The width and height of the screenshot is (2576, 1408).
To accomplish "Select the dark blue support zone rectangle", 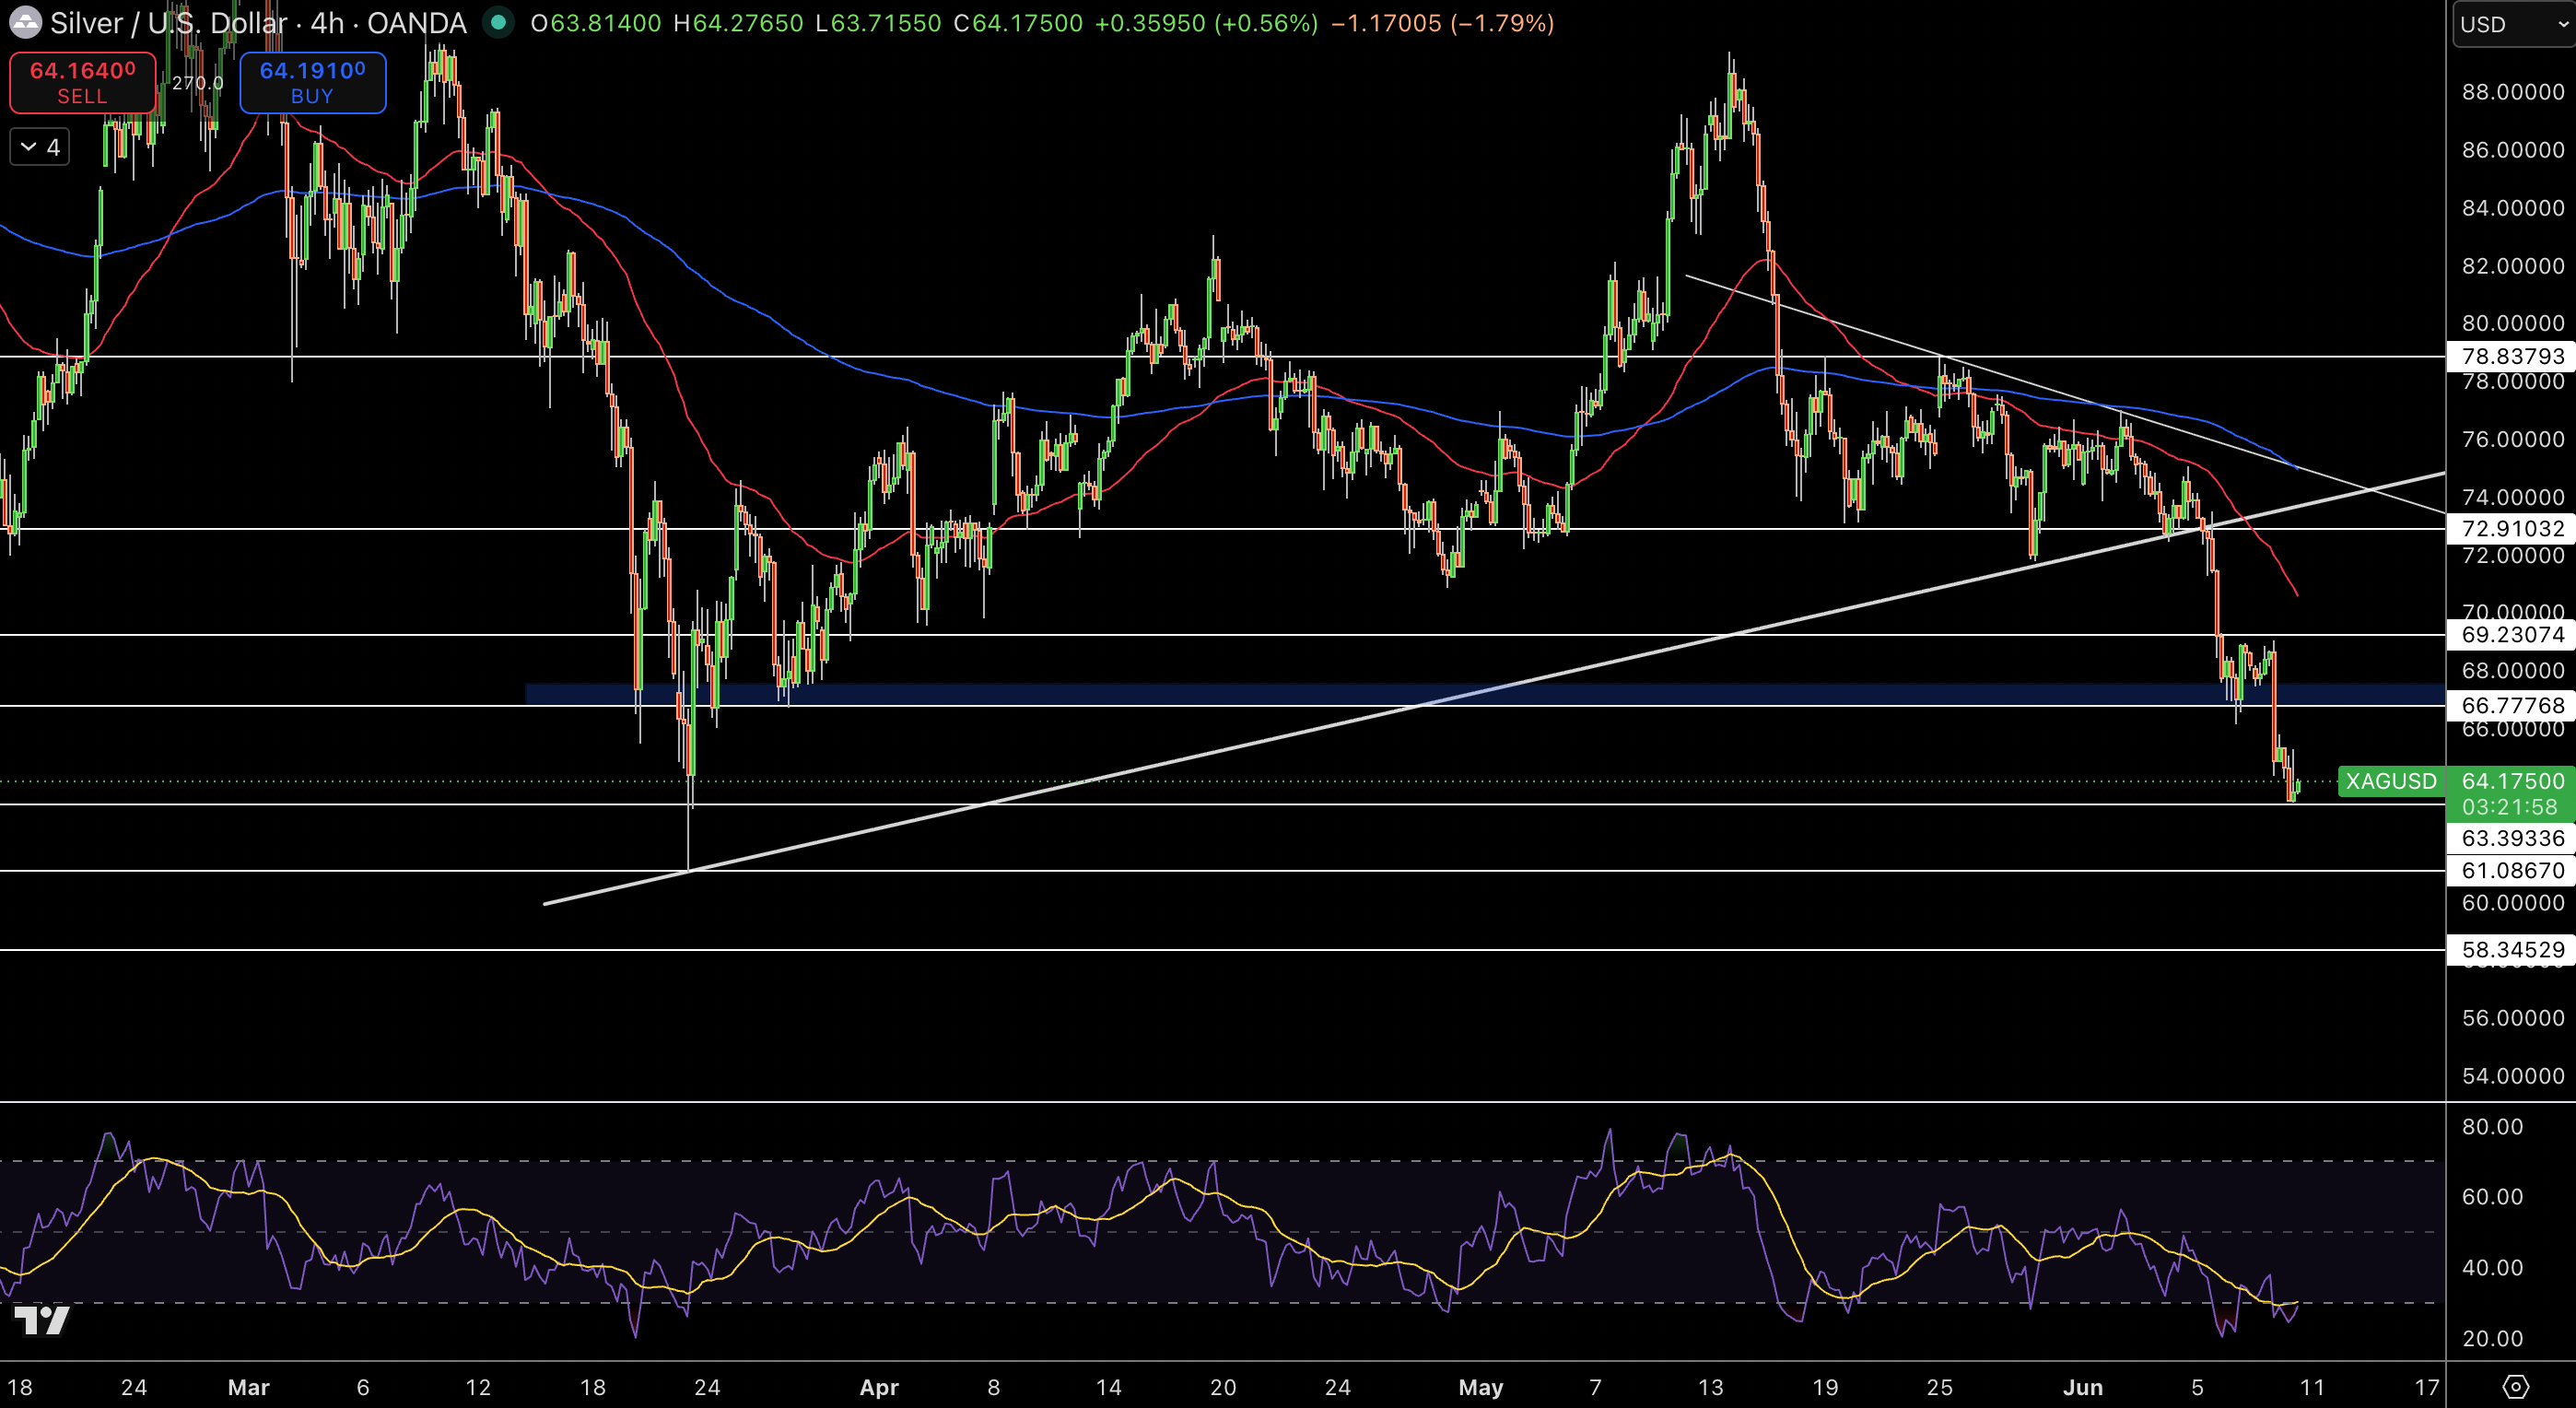I will click(x=1485, y=694).
